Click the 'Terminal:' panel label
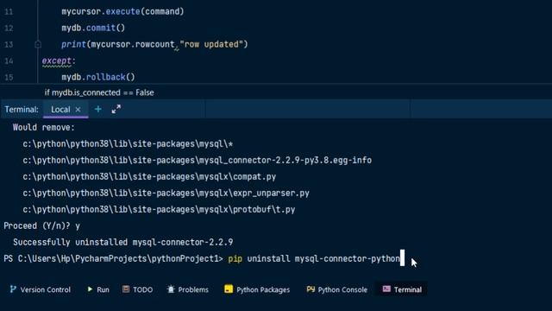This screenshot has width=552, height=311. coord(22,110)
